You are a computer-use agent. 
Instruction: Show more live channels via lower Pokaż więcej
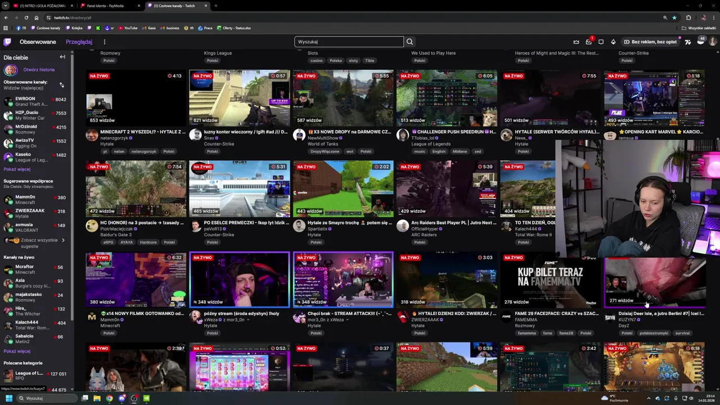click(x=17, y=351)
